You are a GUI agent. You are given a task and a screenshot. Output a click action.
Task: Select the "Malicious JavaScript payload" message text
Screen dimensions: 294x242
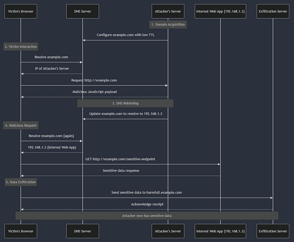(94, 91)
